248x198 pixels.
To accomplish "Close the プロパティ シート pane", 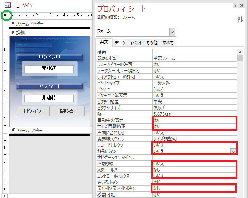I will coord(242,5).
